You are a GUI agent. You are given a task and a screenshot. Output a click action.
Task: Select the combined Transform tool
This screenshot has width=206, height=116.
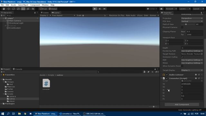click(x=28, y=9)
